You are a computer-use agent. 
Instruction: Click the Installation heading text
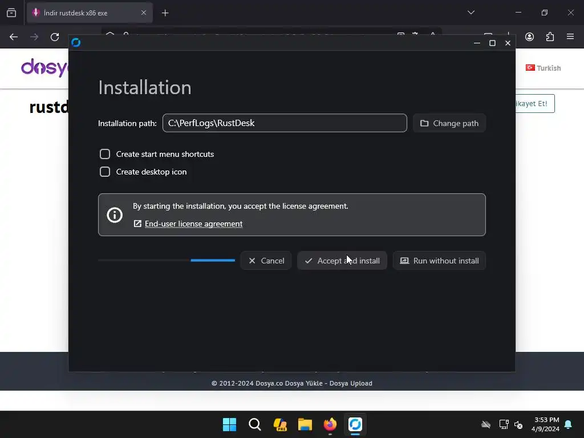pyautogui.click(x=144, y=87)
